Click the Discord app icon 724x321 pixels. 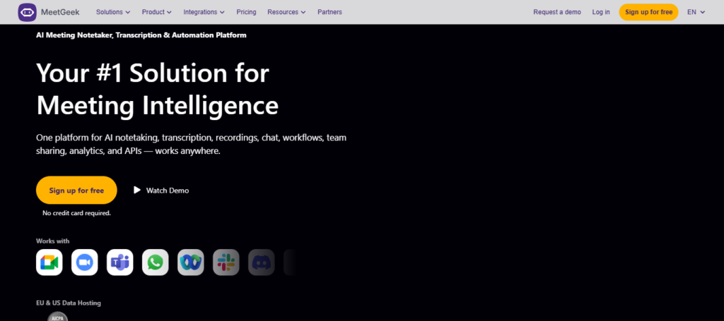tap(262, 262)
